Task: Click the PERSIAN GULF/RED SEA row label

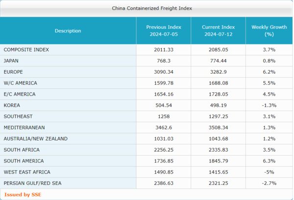Action: 32,183
